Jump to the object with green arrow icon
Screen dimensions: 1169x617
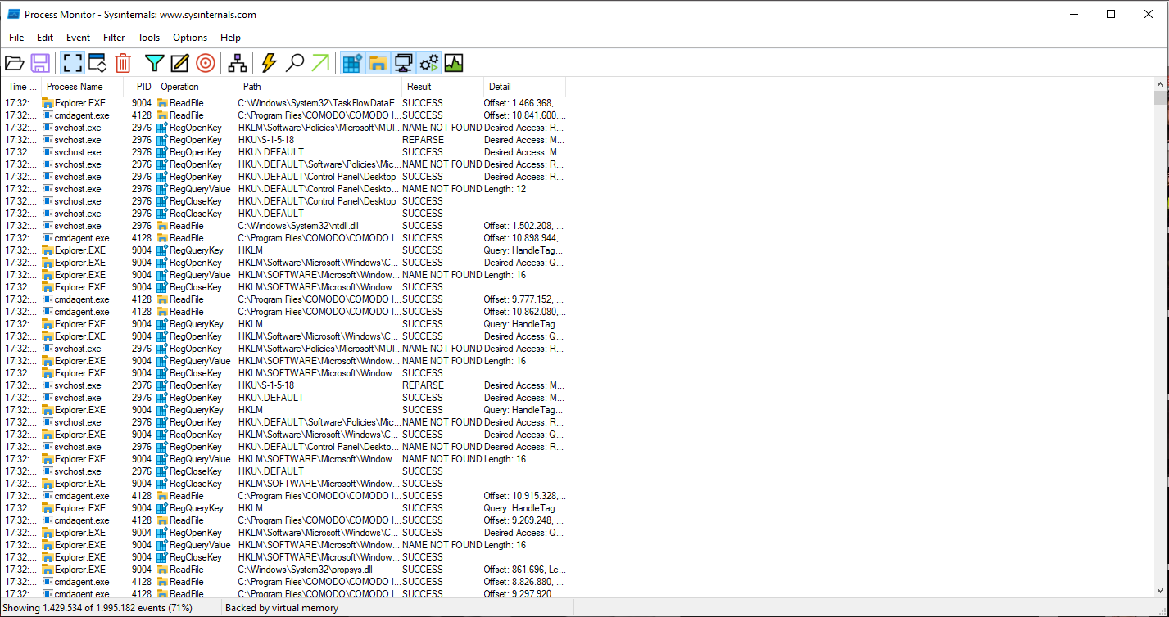(320, 63)
